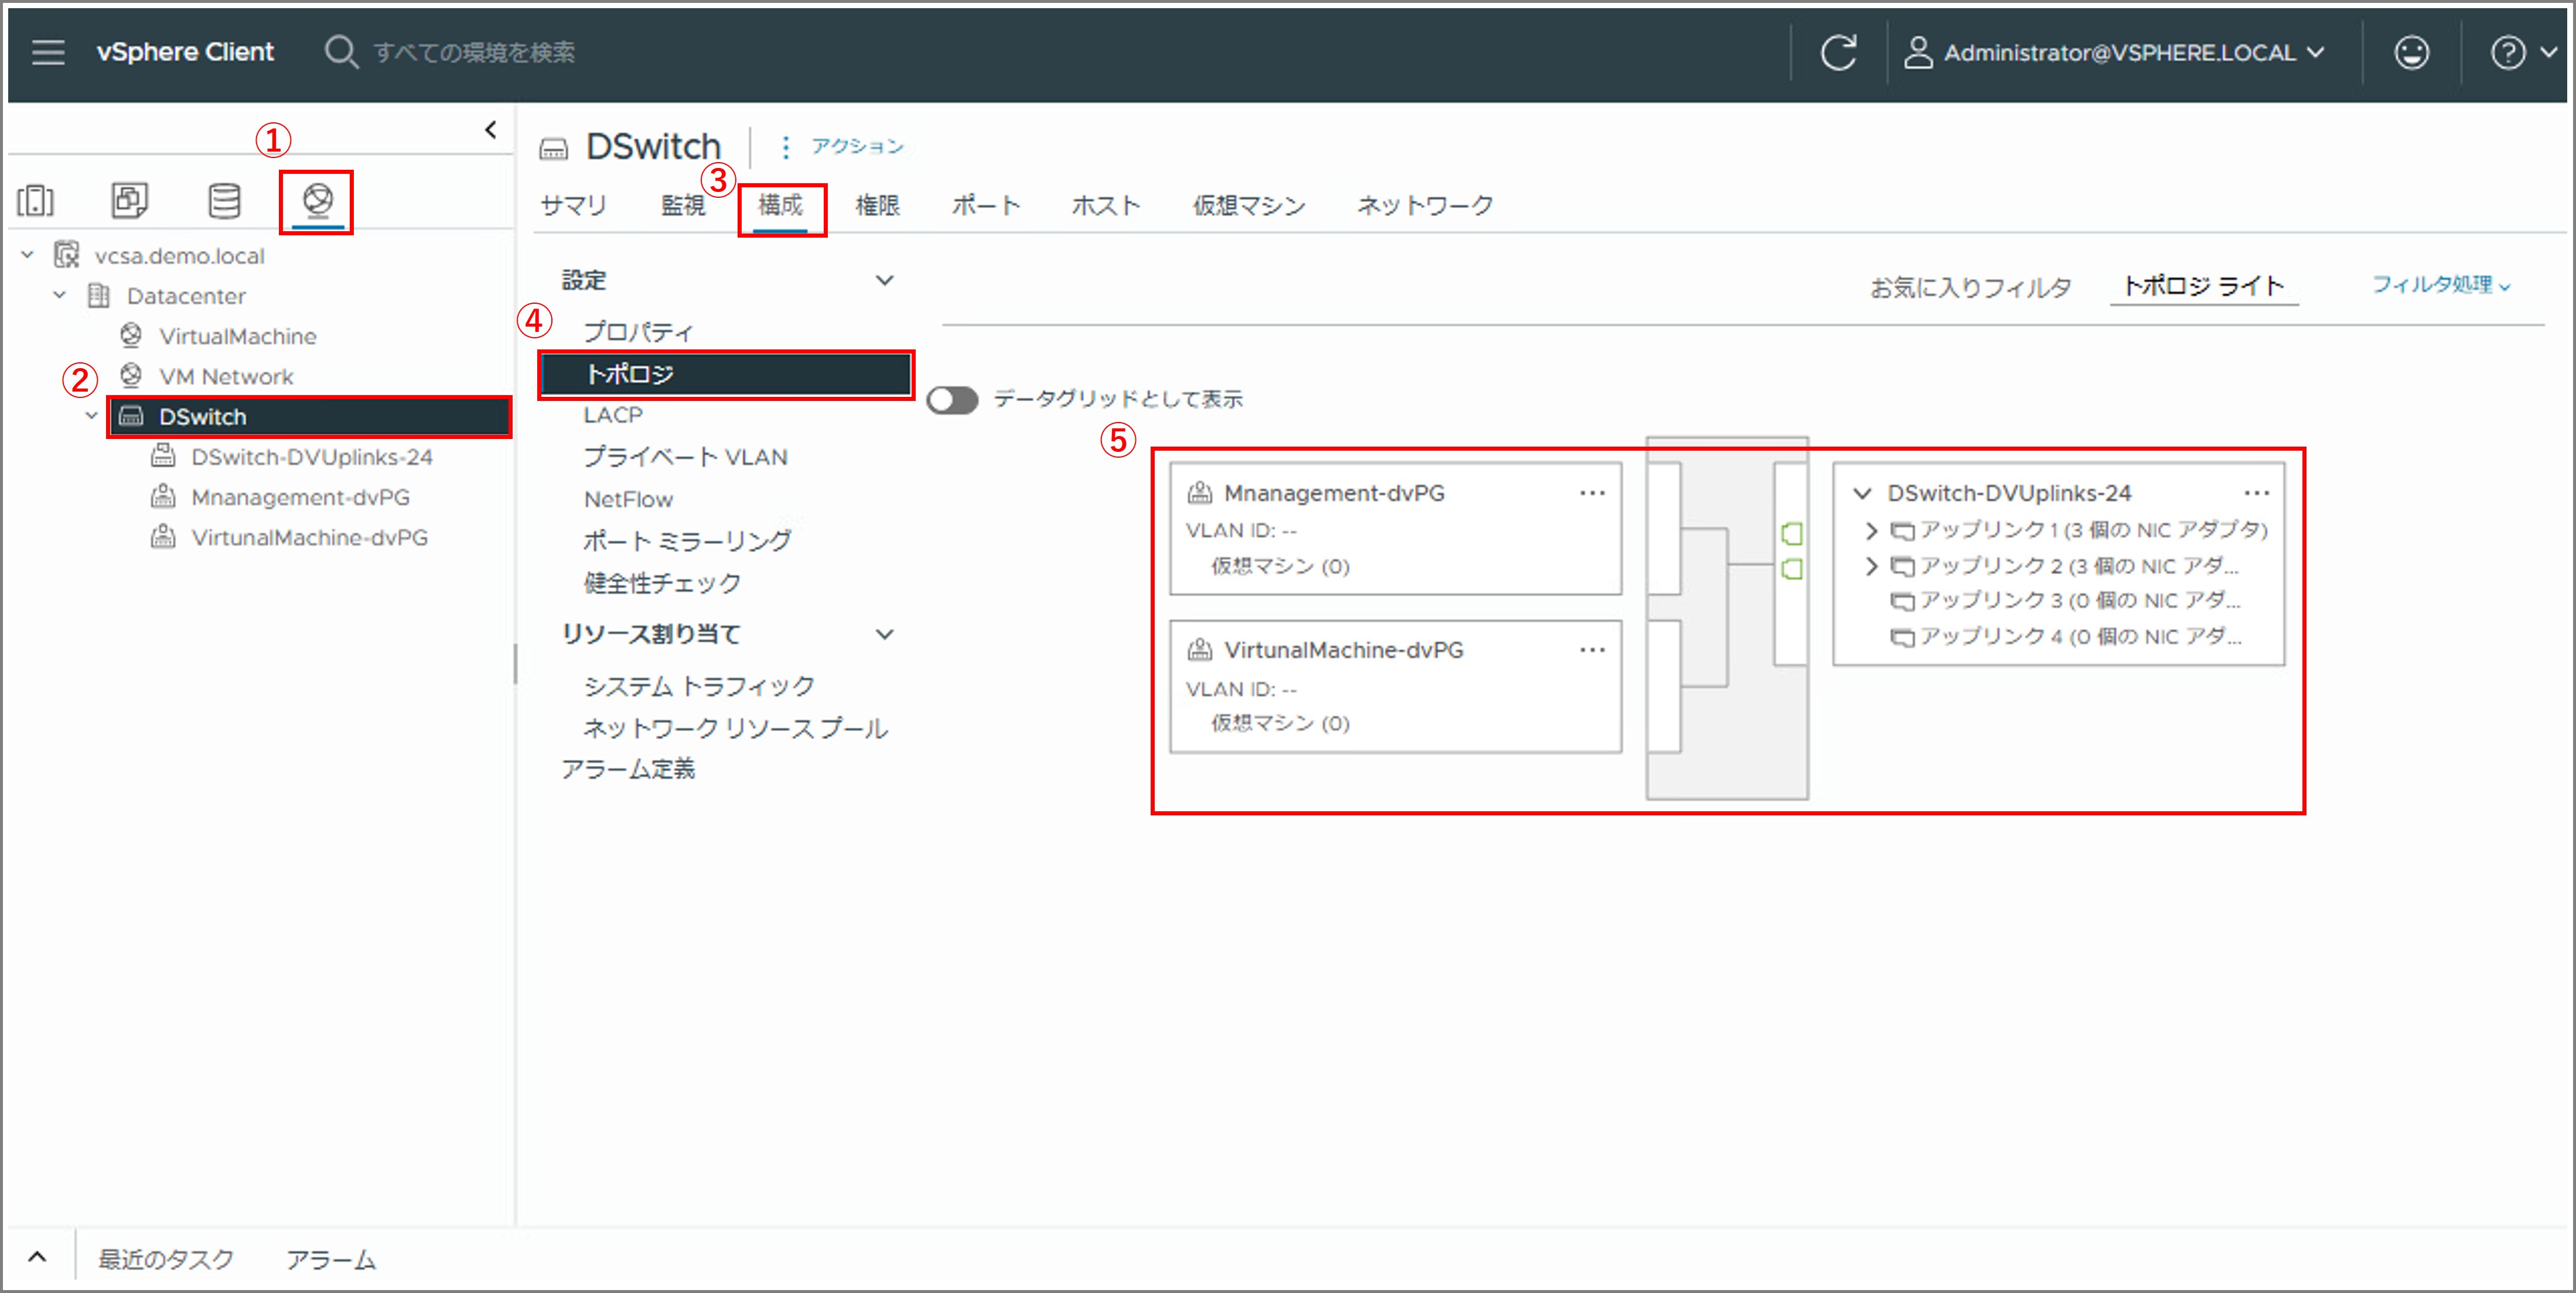
Task: Click Mnanagement-dvPG port group icon in topology card
Action: click(1199, 493)
